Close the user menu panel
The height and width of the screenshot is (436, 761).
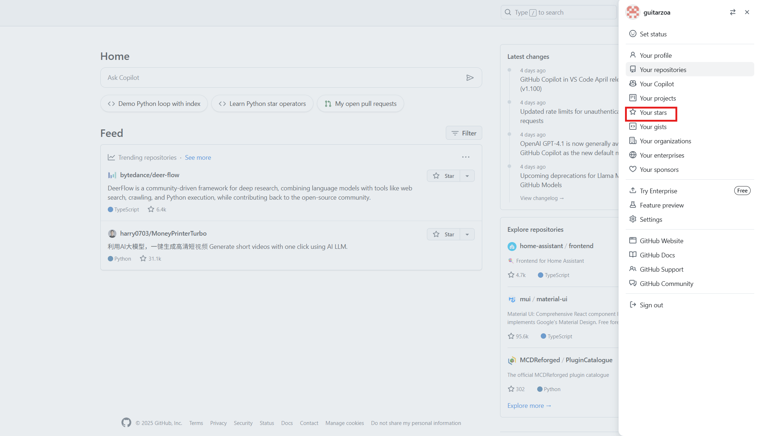click(747, 12)
